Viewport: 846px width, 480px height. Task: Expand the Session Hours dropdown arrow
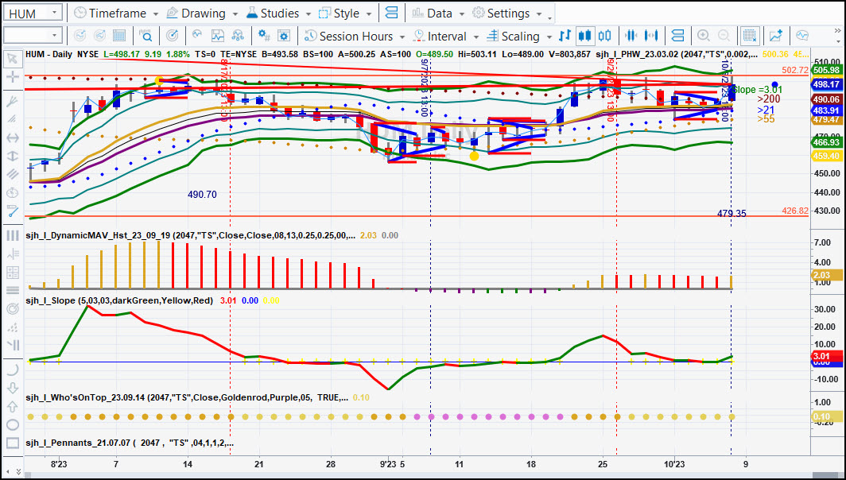click(402, 37)
